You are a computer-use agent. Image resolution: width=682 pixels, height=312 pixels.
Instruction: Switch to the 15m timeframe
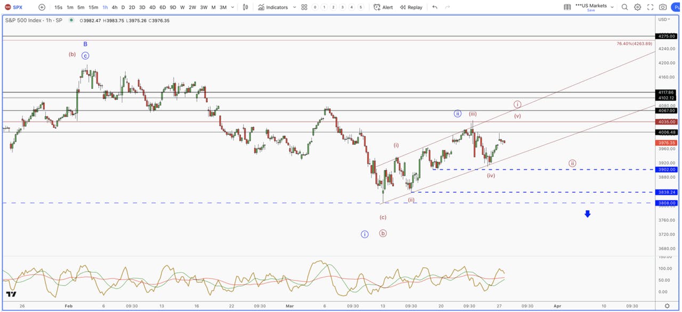93,7
